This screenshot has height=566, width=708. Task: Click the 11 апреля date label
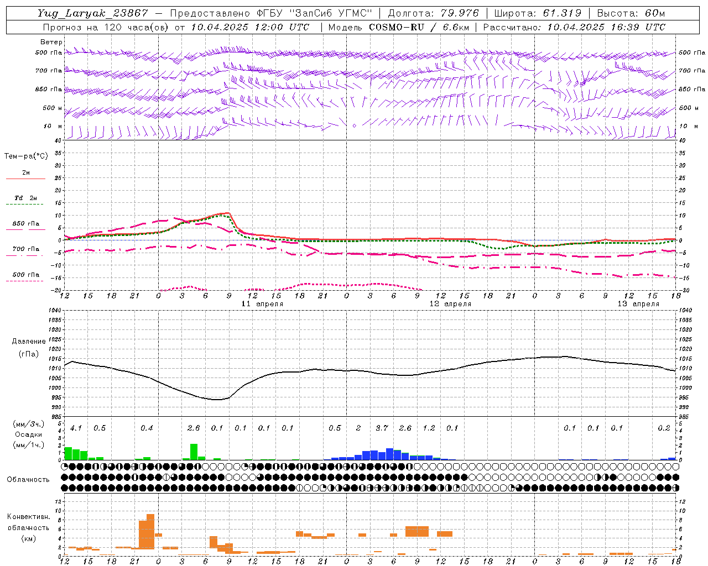(262, 304)
